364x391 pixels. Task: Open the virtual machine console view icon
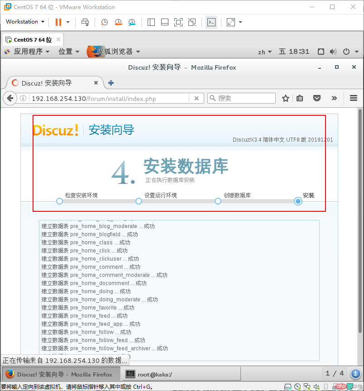pyautogui.click(x=211, y=22)
